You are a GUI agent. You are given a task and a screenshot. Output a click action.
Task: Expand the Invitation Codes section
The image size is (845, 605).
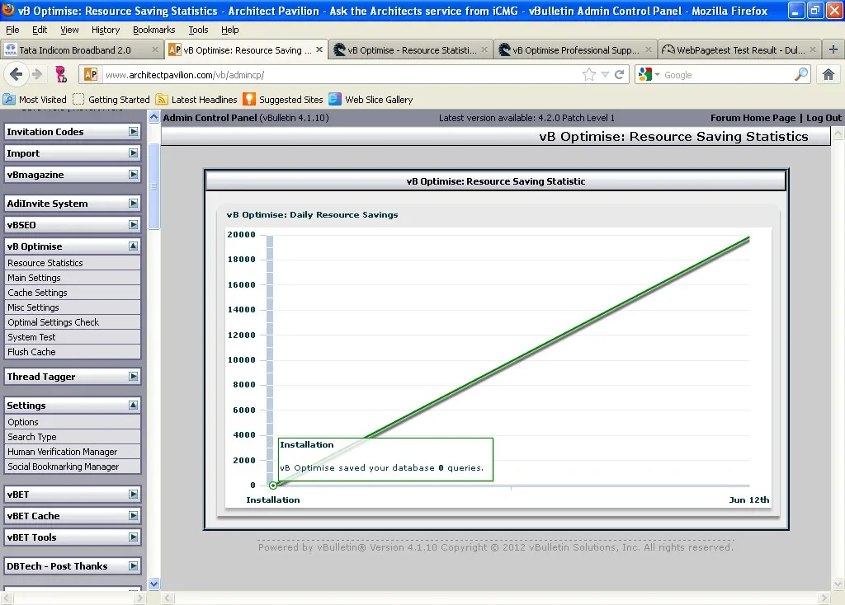[133, 131]
